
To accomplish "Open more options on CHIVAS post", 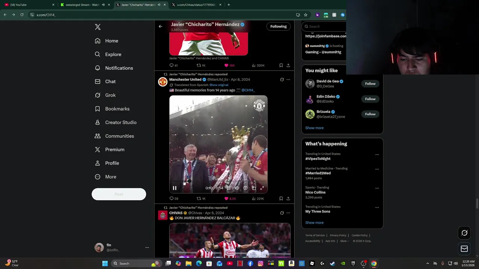I will click(x=288, y=213).
